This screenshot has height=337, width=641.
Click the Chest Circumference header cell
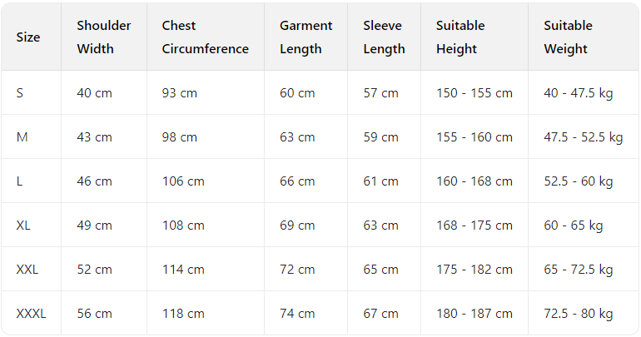205,37
